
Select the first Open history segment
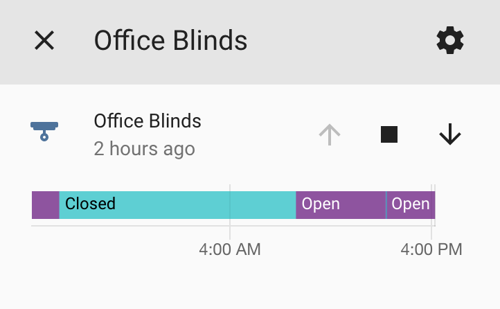pyautogui.click(x=341, y=205)
